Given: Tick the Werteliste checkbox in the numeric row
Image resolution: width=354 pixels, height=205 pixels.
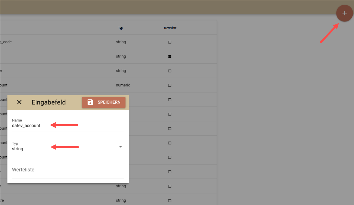Looking at the screenshot, I should [170, 85].
